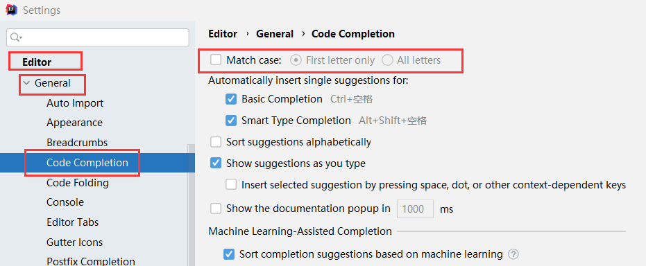
Task: Open the Auto Import settings page
Action: 75,103
